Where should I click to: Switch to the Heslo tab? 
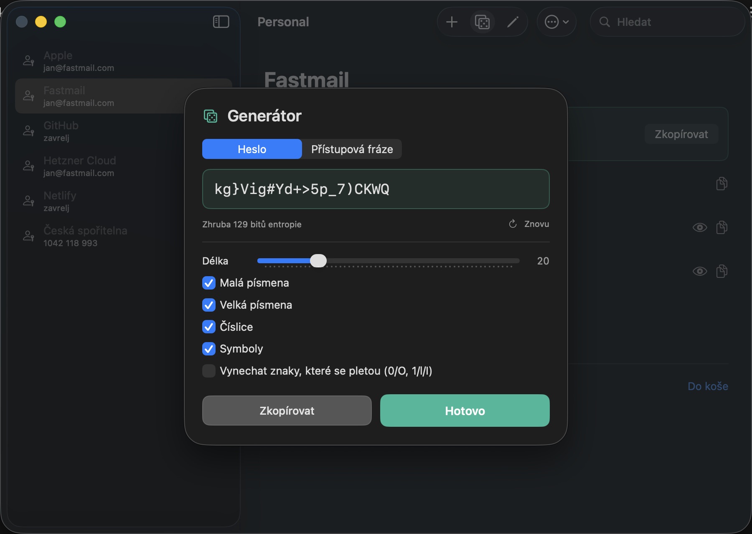(x=252, y=149)
